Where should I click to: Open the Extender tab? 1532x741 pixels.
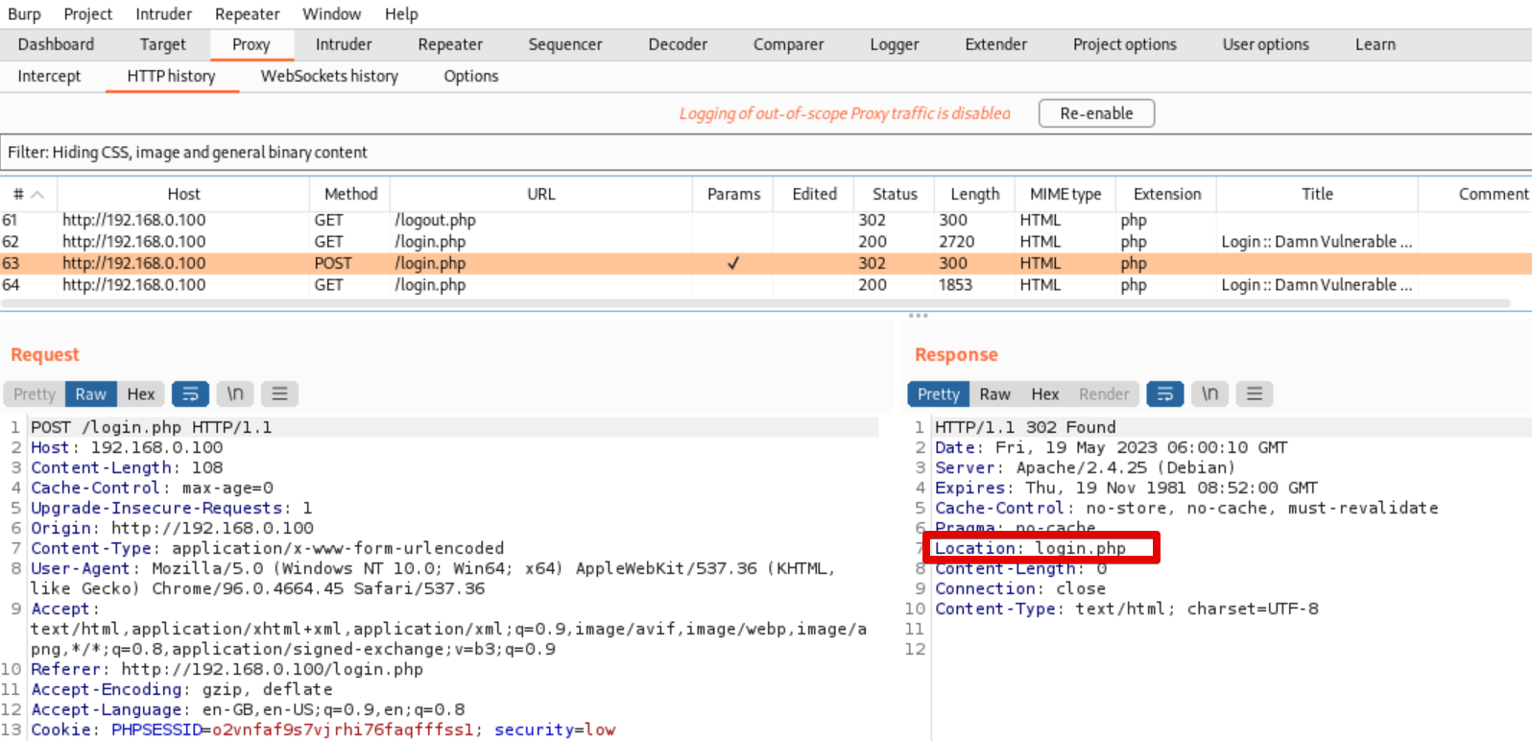[x=995, y=44]
